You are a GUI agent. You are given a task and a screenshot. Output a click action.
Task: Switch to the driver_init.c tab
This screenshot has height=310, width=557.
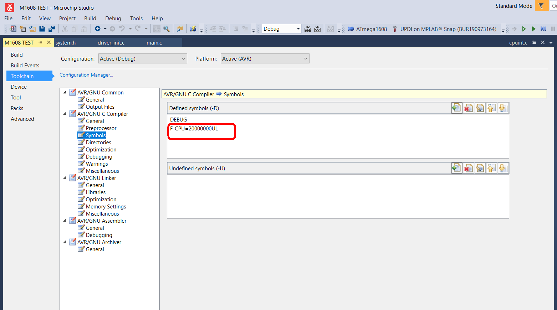(111, 43)
